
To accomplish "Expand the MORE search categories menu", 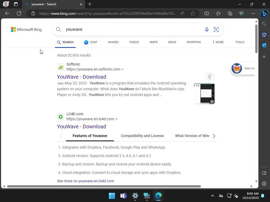I will 218,42.
